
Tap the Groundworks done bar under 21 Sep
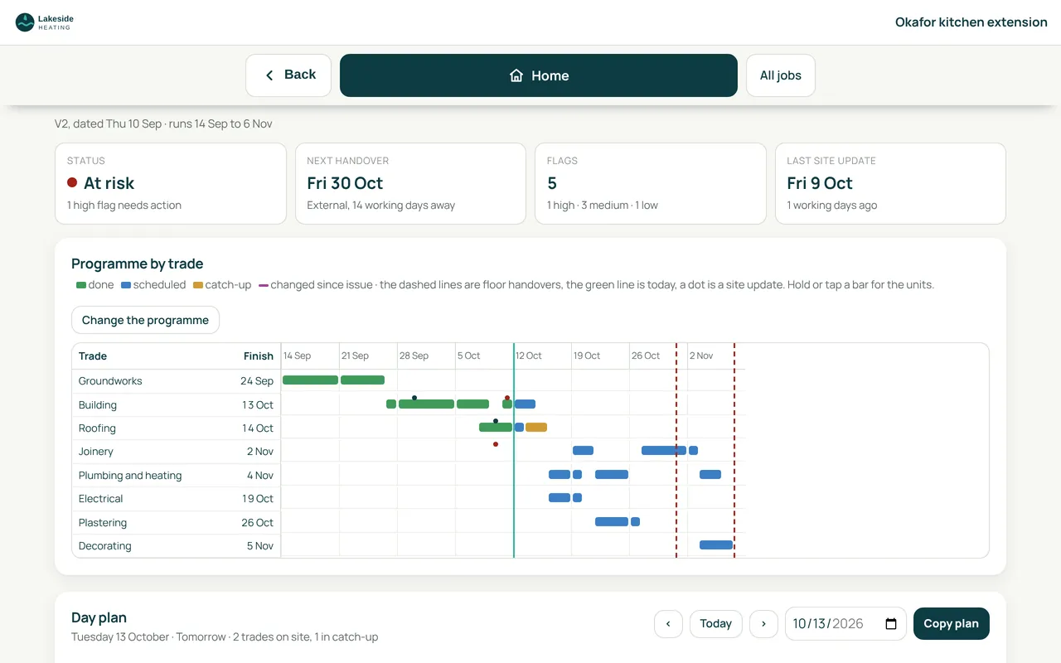tap(362, 380)
